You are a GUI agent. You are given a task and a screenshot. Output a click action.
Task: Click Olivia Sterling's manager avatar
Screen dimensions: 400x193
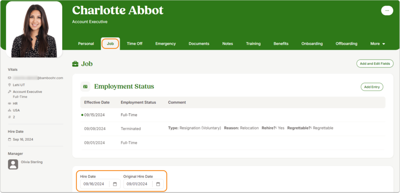pyautogui.click(x=13, y=164)
